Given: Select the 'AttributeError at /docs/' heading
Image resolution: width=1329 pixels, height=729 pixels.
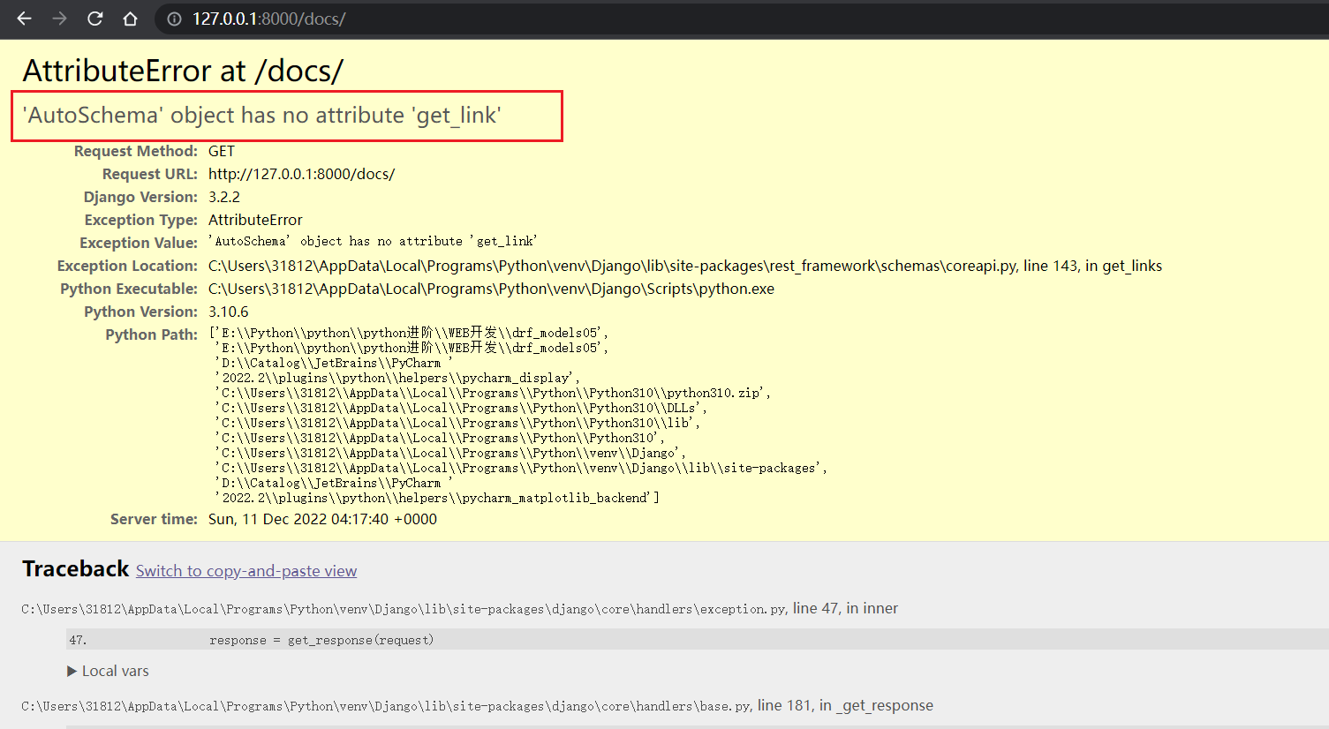Looking at the screenshot, I should click(x=183, y=71).
